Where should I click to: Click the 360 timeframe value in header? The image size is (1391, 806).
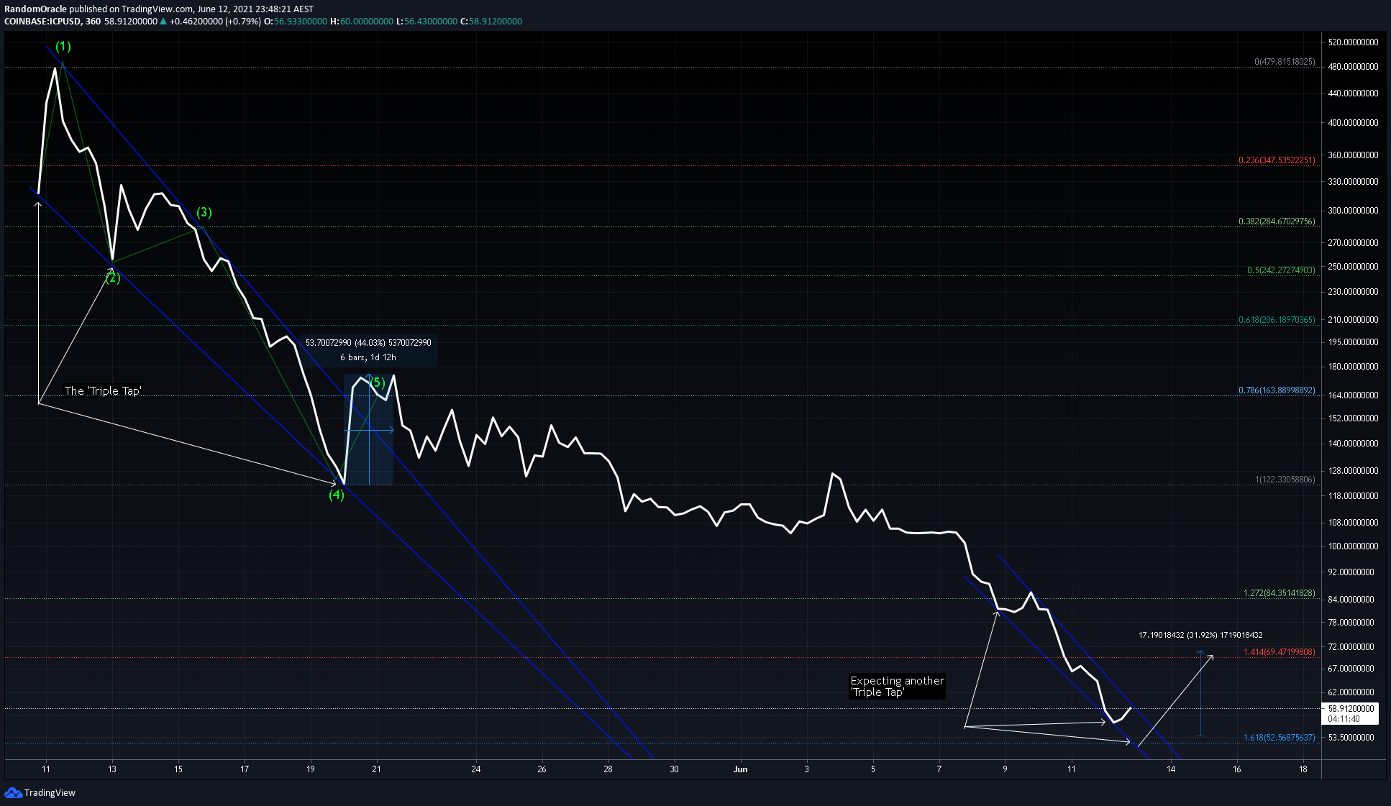[x=93, y=22]
